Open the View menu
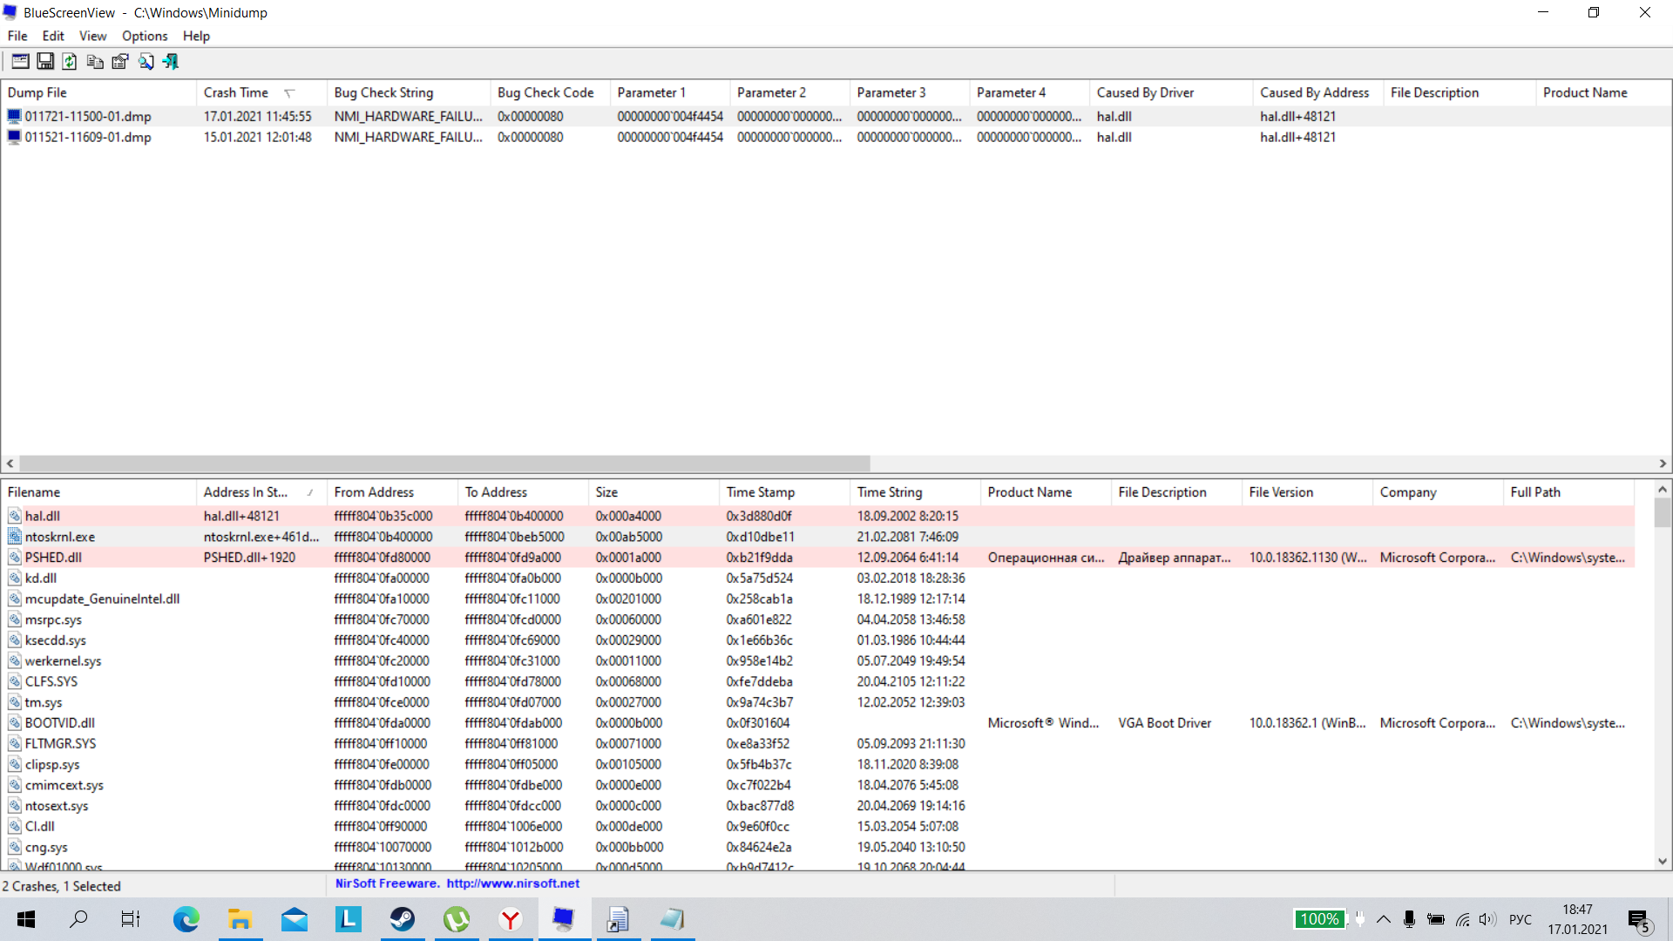The width and height of the screenshot is (1673, 941). click(x=92, y=36)
